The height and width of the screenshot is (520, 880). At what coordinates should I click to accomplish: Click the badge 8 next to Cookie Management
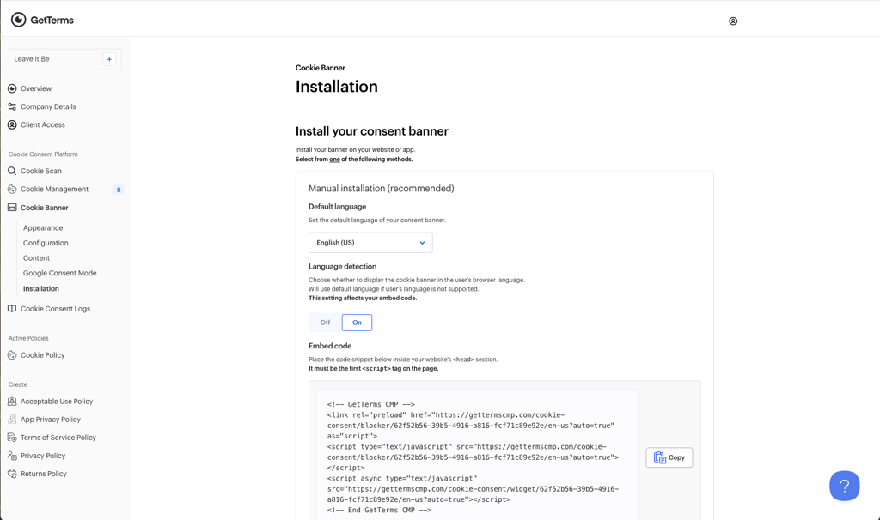point(119,190)
